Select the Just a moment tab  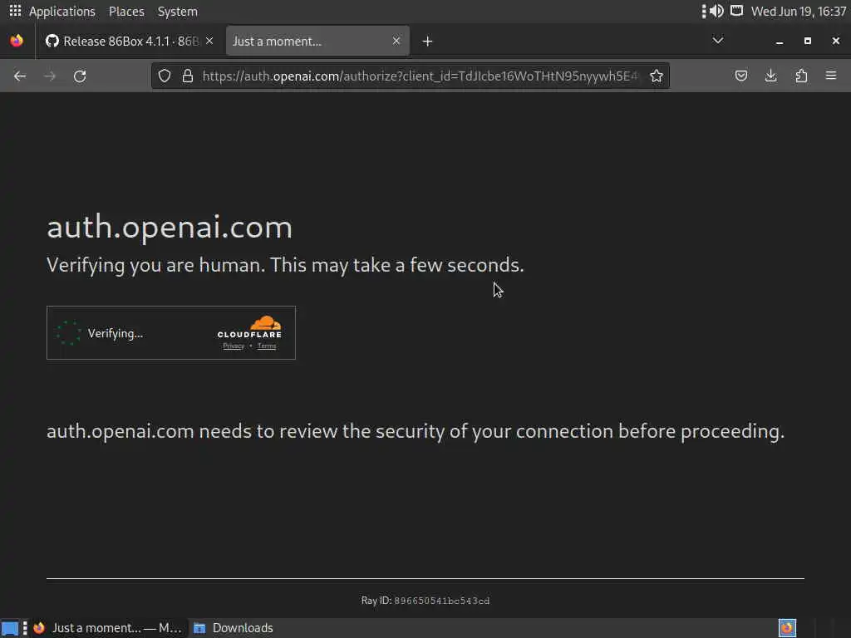317,42
